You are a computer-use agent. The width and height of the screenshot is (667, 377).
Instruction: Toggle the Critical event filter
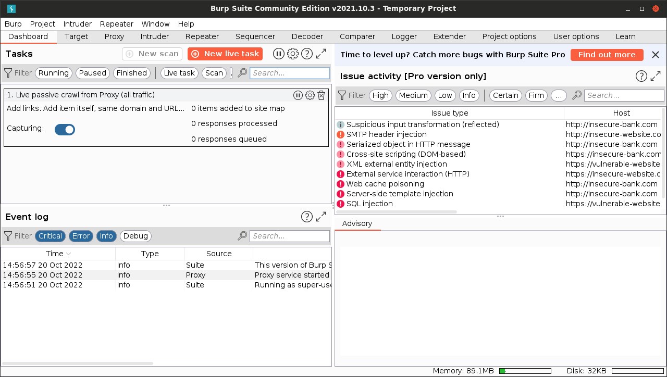(50, 236)
